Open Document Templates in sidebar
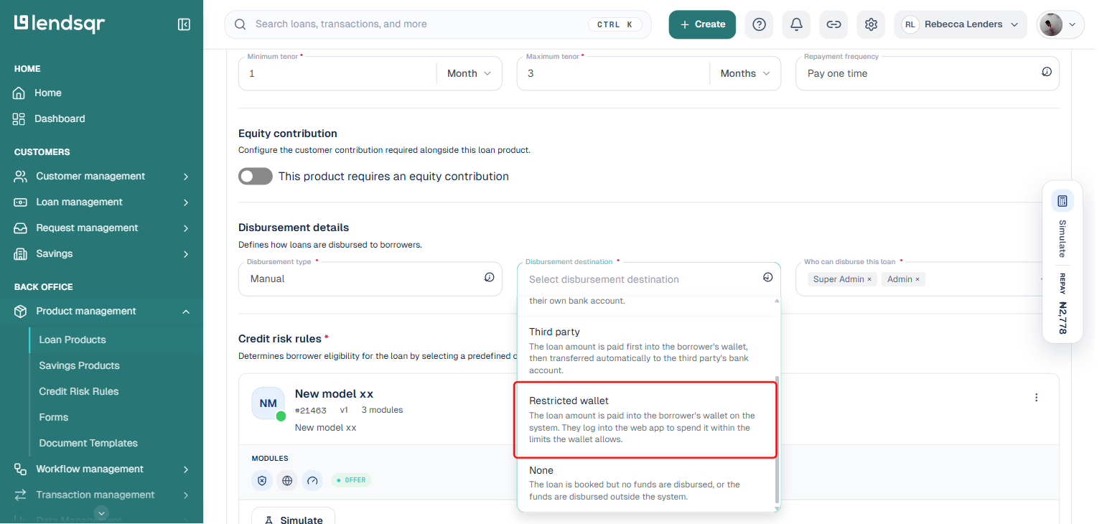The image size is (1102, 524). click(88, 444)
